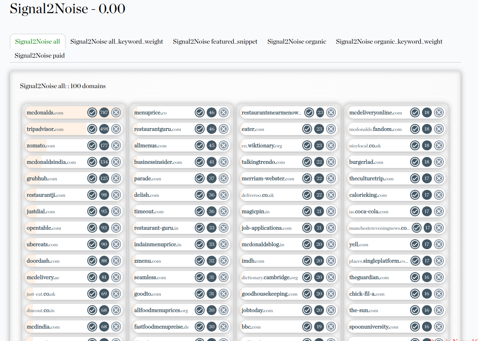
Task: Click the 98 count on restaurantji.com
Action: (x=104, y=195)
